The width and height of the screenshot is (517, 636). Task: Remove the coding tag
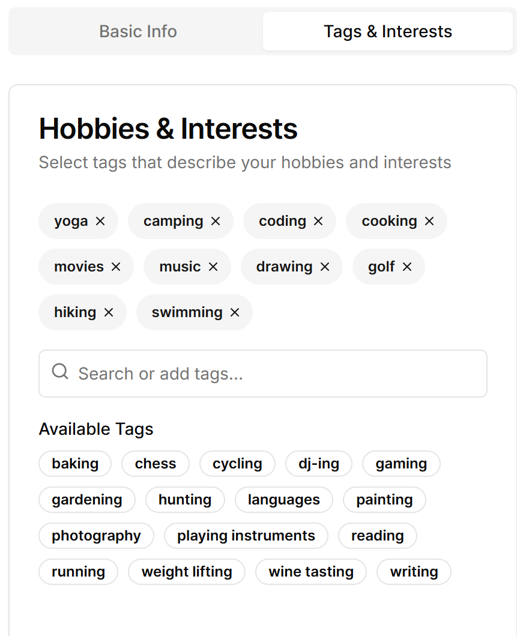[318, 221]
